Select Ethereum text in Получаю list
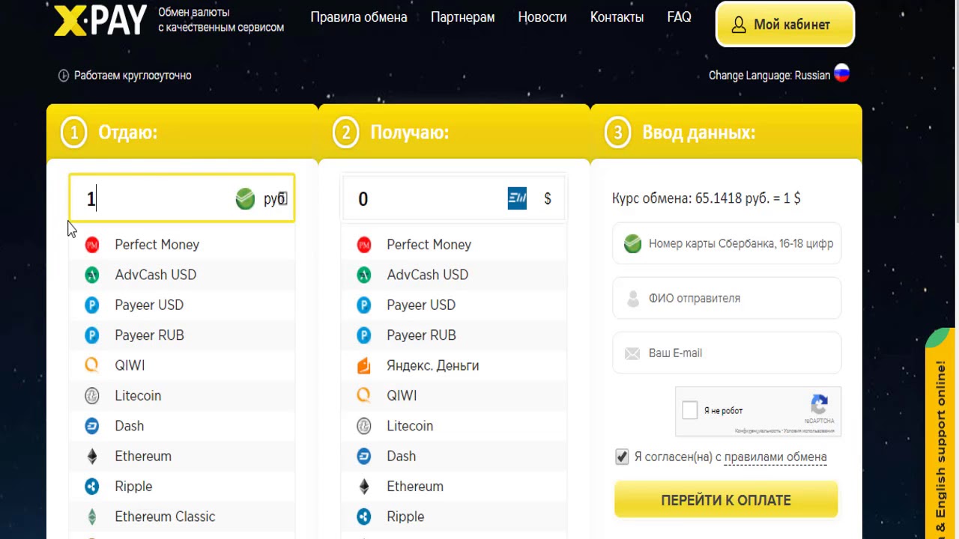 tap(415, 487)
